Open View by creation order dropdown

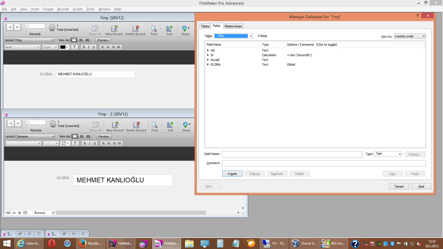(410, 36)
